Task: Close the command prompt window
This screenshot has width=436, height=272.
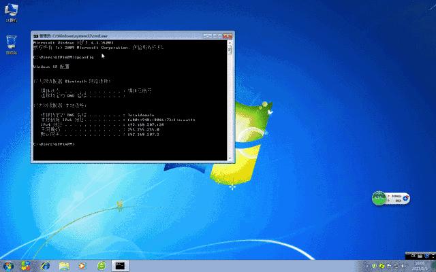Action: 226,34
